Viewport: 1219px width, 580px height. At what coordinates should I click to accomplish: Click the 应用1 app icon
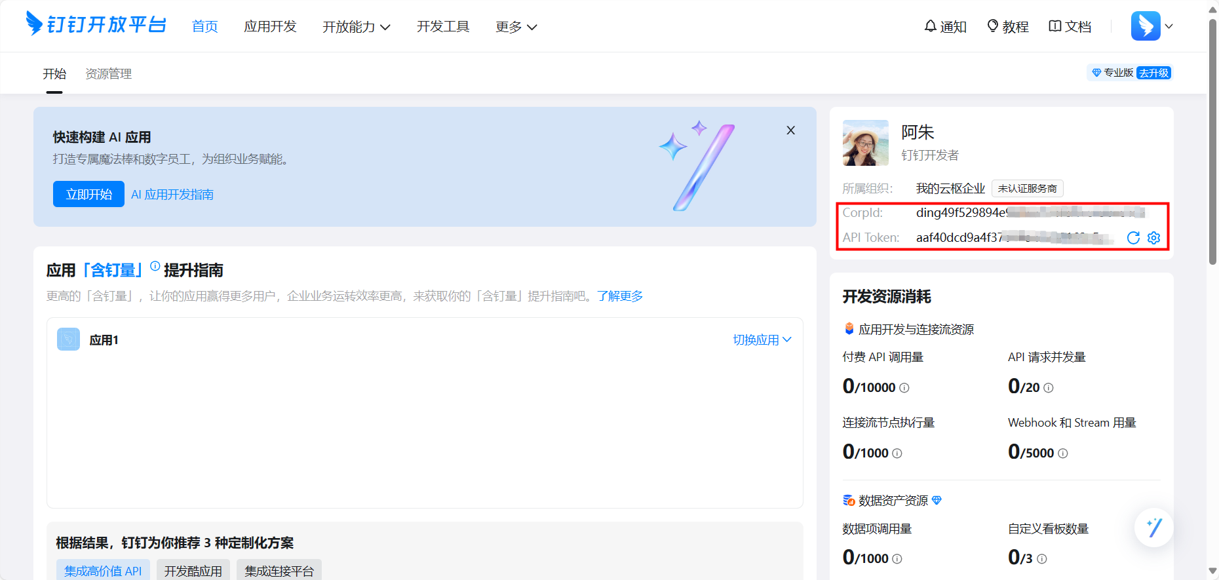point(68,339)
